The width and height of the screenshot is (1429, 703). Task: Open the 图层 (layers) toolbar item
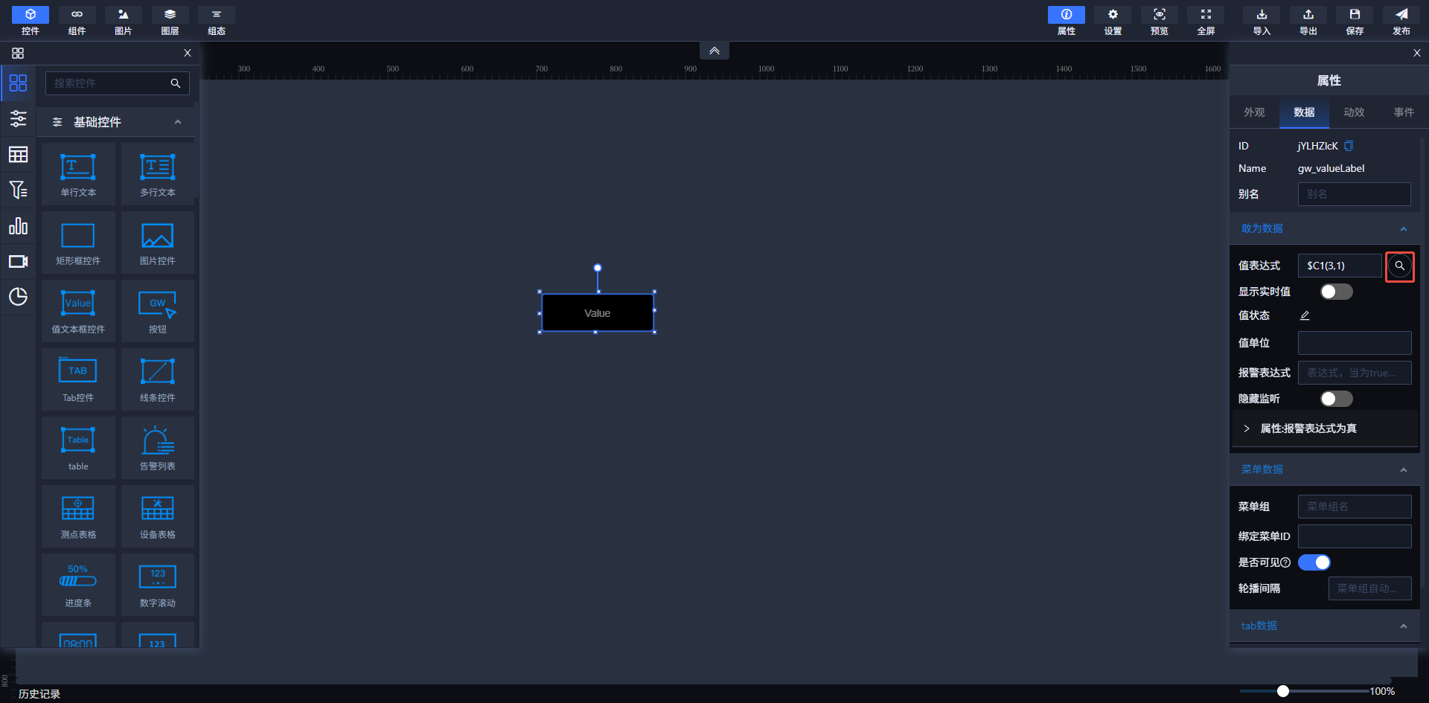tap(170, 21)
